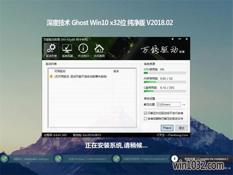Viewport: 233px width, 175px height.
Task: Enable 安装后删除已解压的驱动文件 checkbox
Action: click(x=146, y=118)
